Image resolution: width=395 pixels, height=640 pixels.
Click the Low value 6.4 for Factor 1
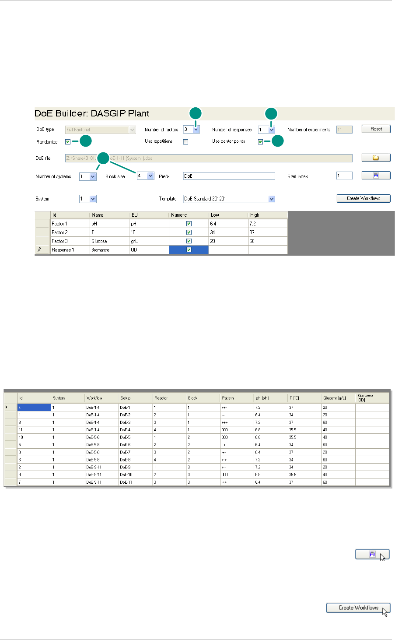228,224
